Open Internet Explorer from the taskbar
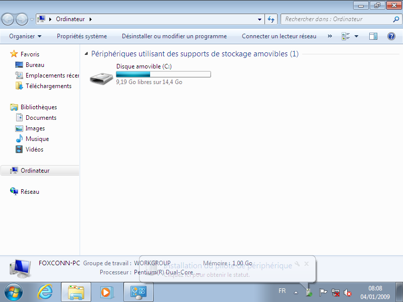 pos(45,291)
